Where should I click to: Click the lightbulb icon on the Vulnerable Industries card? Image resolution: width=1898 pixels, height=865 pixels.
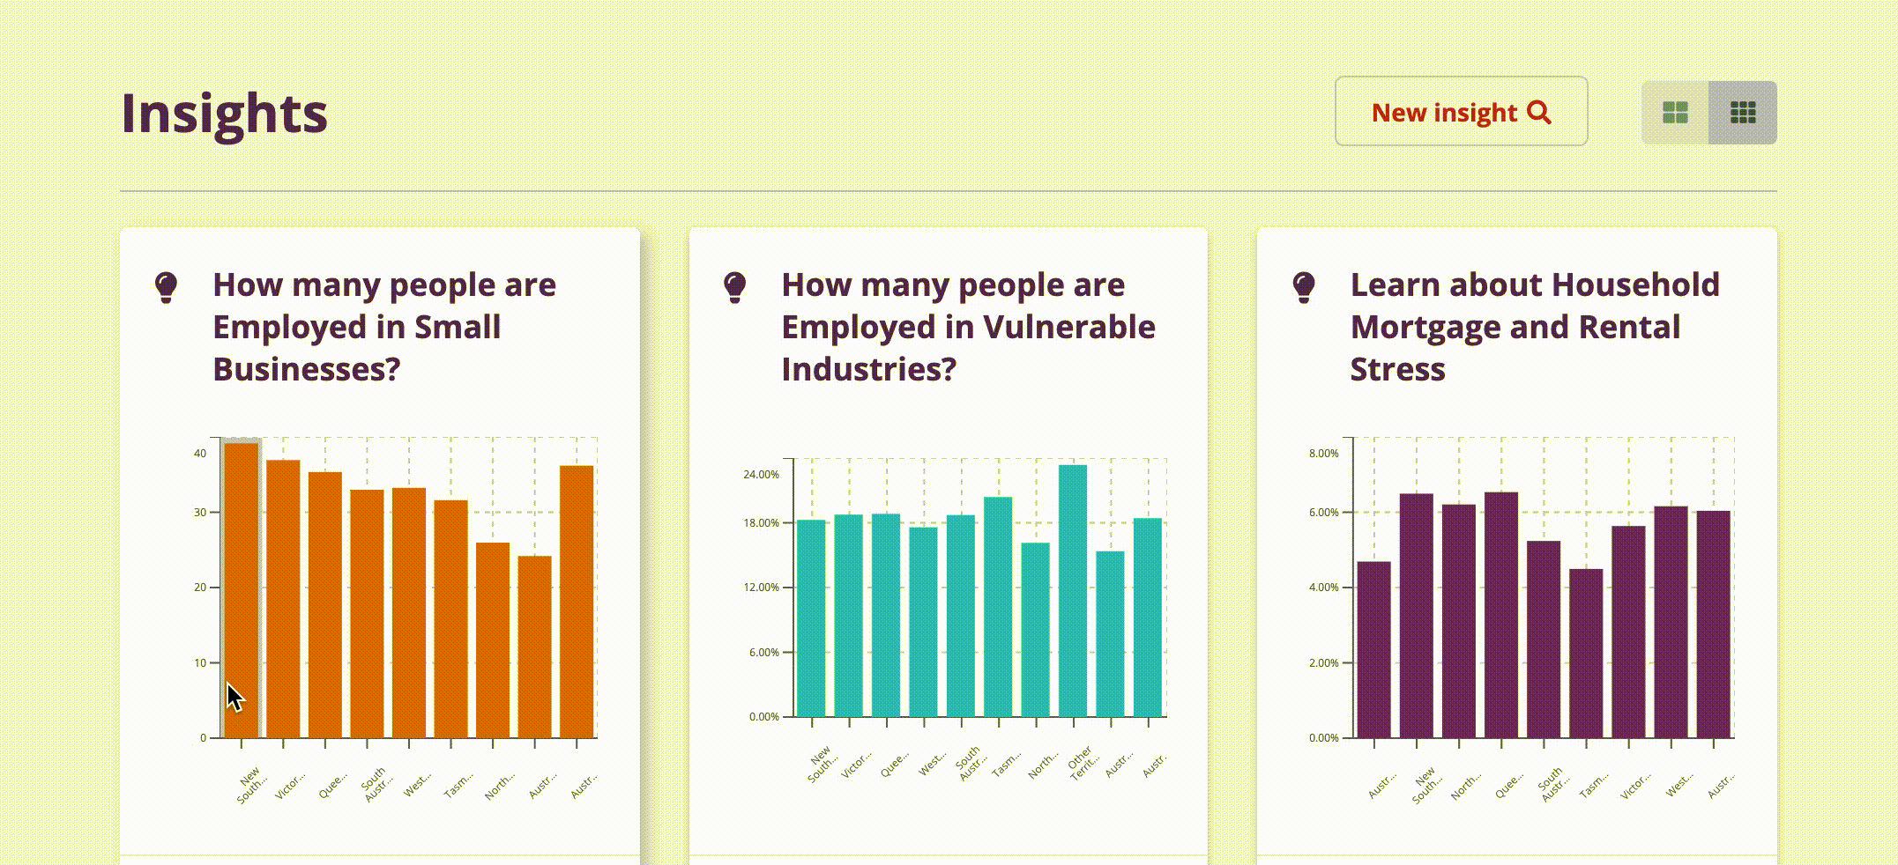(734, 285)
